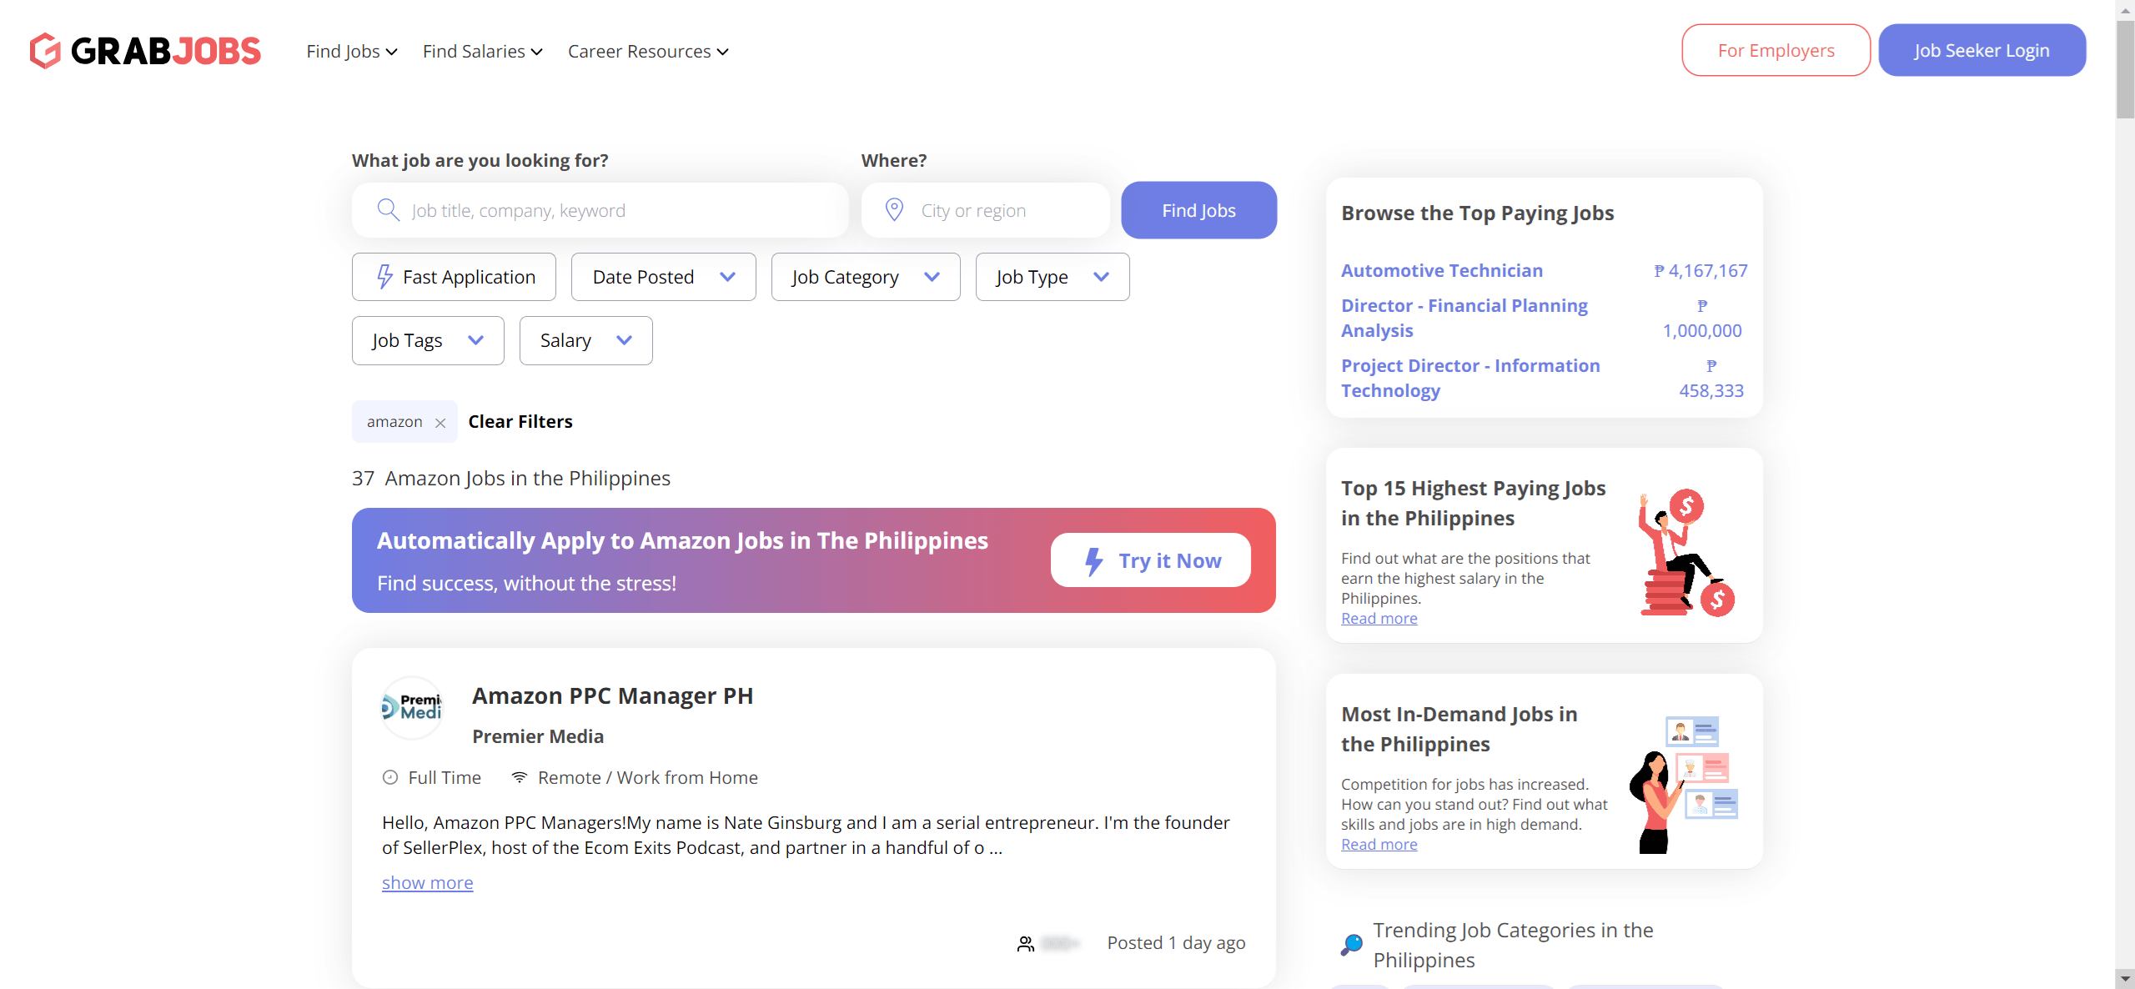Click the page vertical scrollbar thumb
Image resolution: width=2135 pixels, height=989 pixels.
pyautogui.click(x=2125, y=71)
